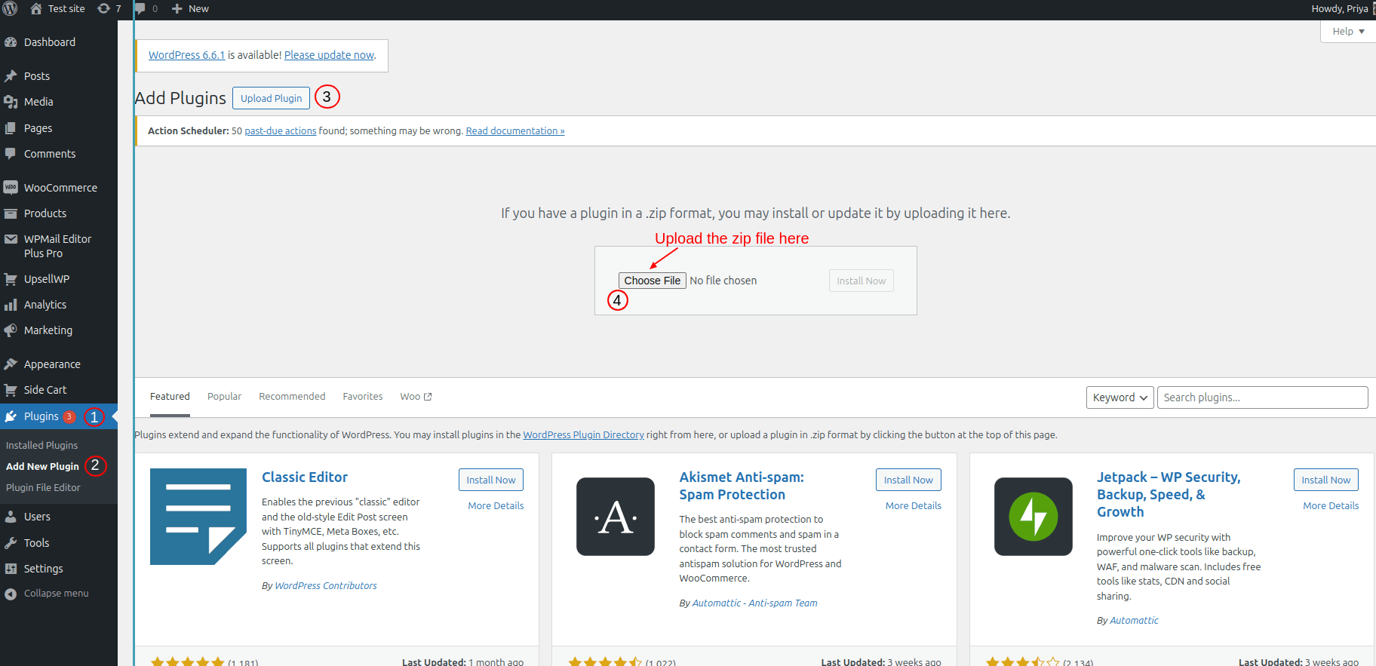Click the Choose File button
Viewport: 1376px width, 666px height.
pos(652,281)
